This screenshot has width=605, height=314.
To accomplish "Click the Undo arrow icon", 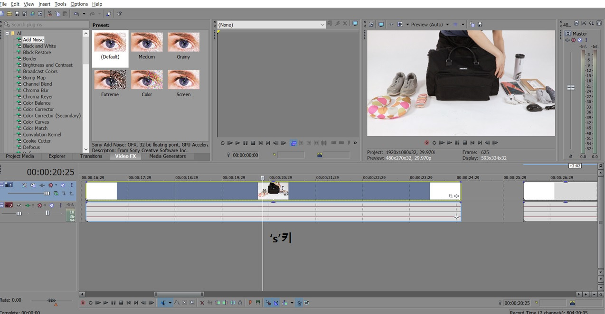I will point(76,14).
